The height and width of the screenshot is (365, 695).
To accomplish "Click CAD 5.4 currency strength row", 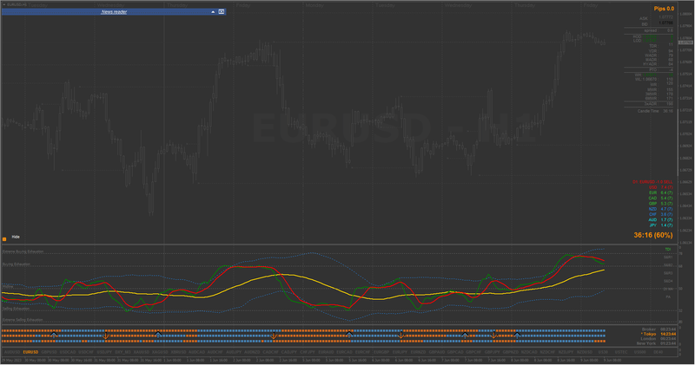I will pos(660,199).
